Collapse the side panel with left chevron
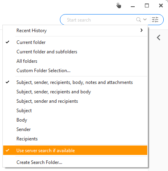The width and height of the screenshot is (168, 171). [x=159, y=38]
